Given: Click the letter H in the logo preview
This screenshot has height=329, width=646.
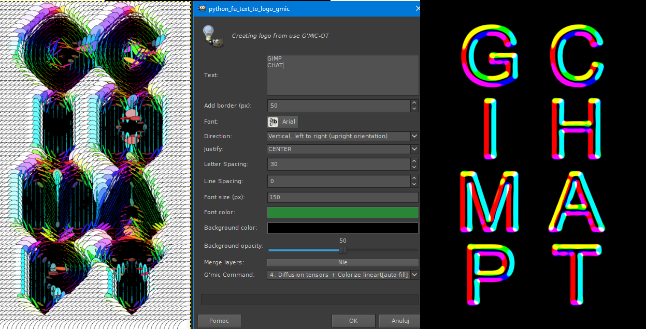Looking at the screenshot, I should point(577,129).
